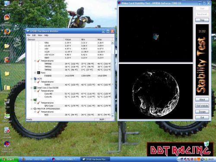Click the Visit Website button
This screenshot has height=162, width=216.
click(x=202, y=106)
